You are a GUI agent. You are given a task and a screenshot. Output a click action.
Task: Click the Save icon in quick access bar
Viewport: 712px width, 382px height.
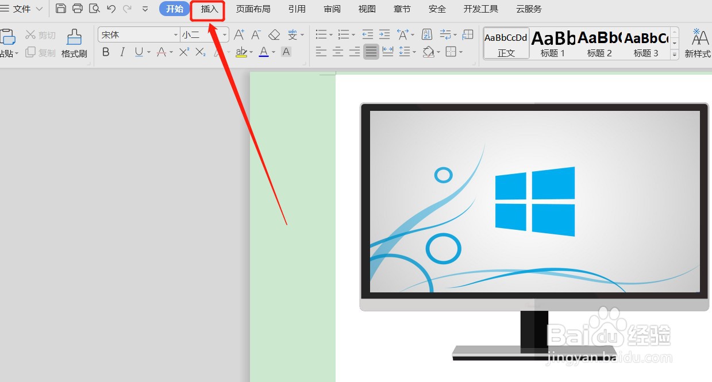click(x=61, y=9)
